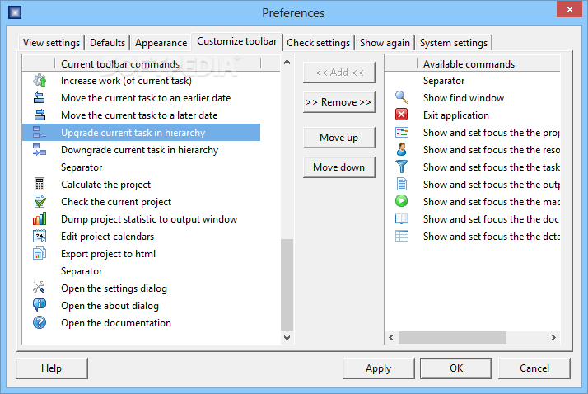The image size is (588, 394).
Task: Click the disabled << Add << button
Action: coord(339,73)
